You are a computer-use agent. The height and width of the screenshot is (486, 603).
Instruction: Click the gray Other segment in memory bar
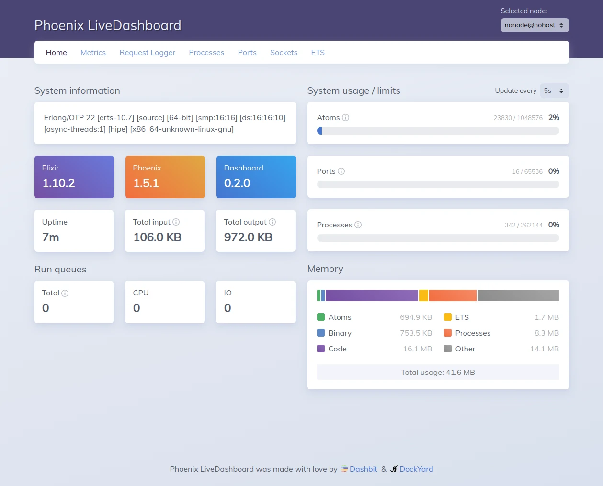pyautogui.click(x=518, y=295)
